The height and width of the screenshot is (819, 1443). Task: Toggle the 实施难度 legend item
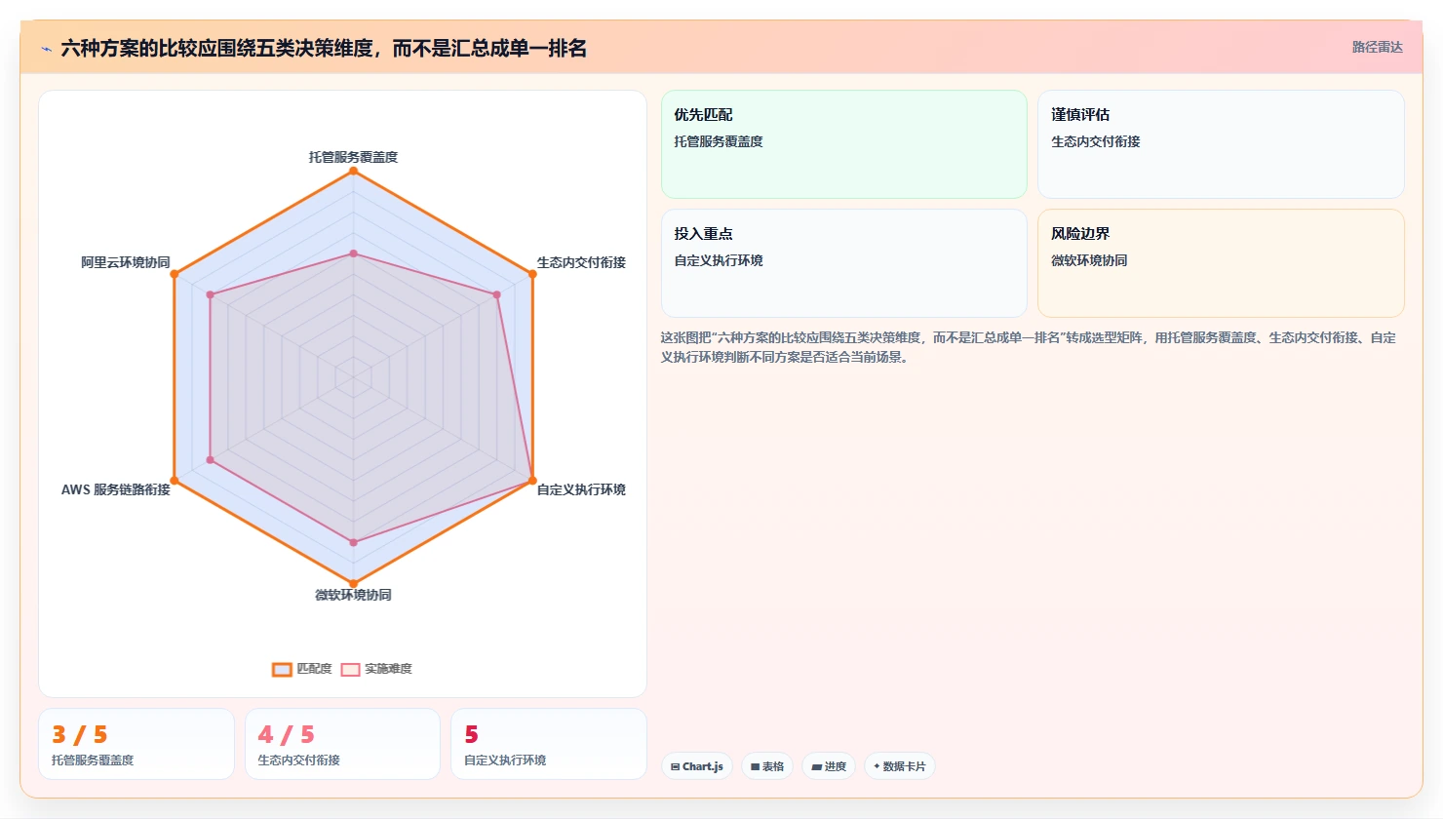[x=376, y=669]
